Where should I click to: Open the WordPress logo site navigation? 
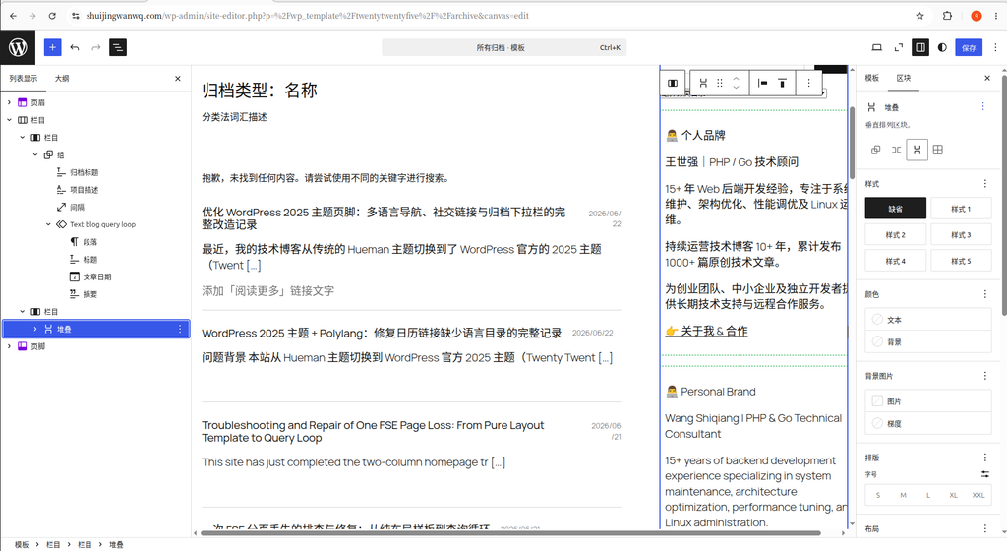[18, 47]
